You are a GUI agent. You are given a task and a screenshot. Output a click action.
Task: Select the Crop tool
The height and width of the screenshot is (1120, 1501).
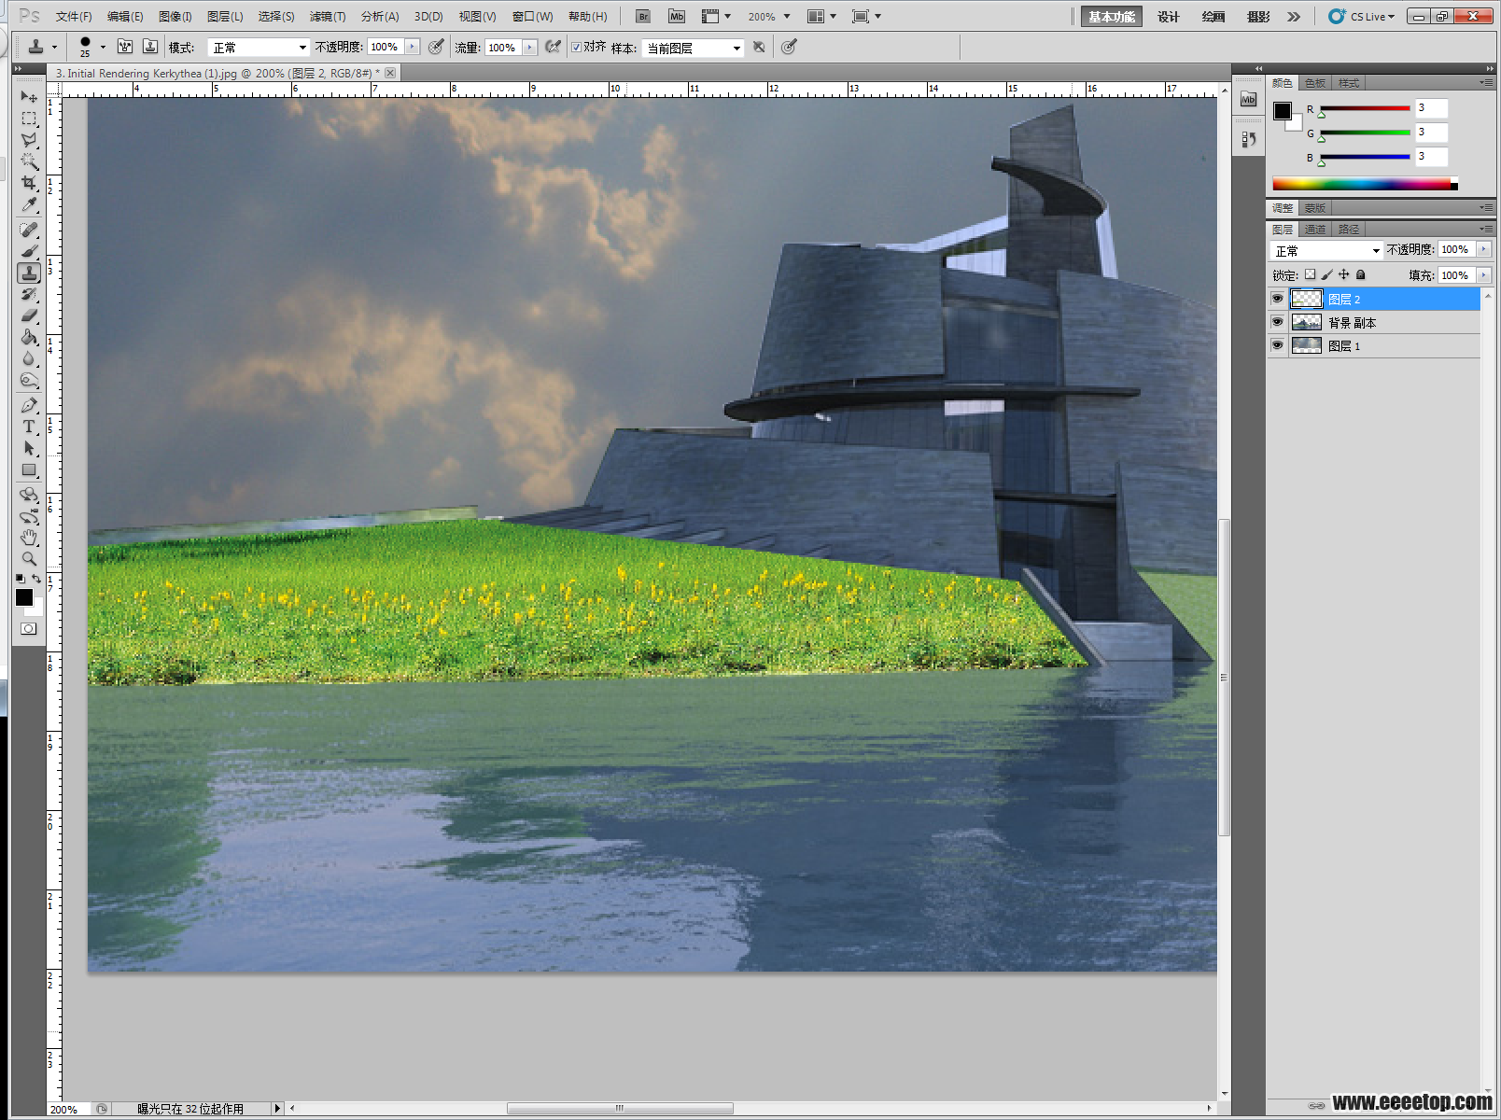click(29, 183)
